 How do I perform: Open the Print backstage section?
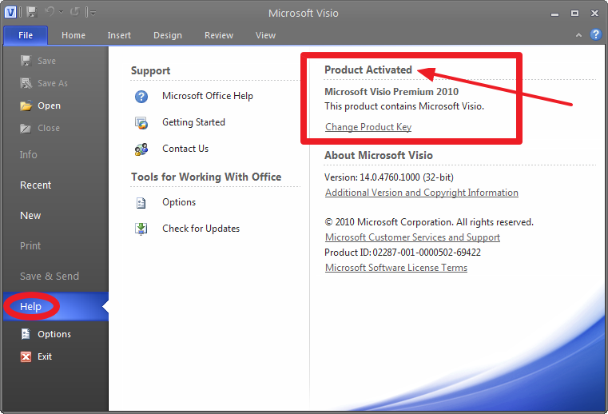(x=30, y=245)
